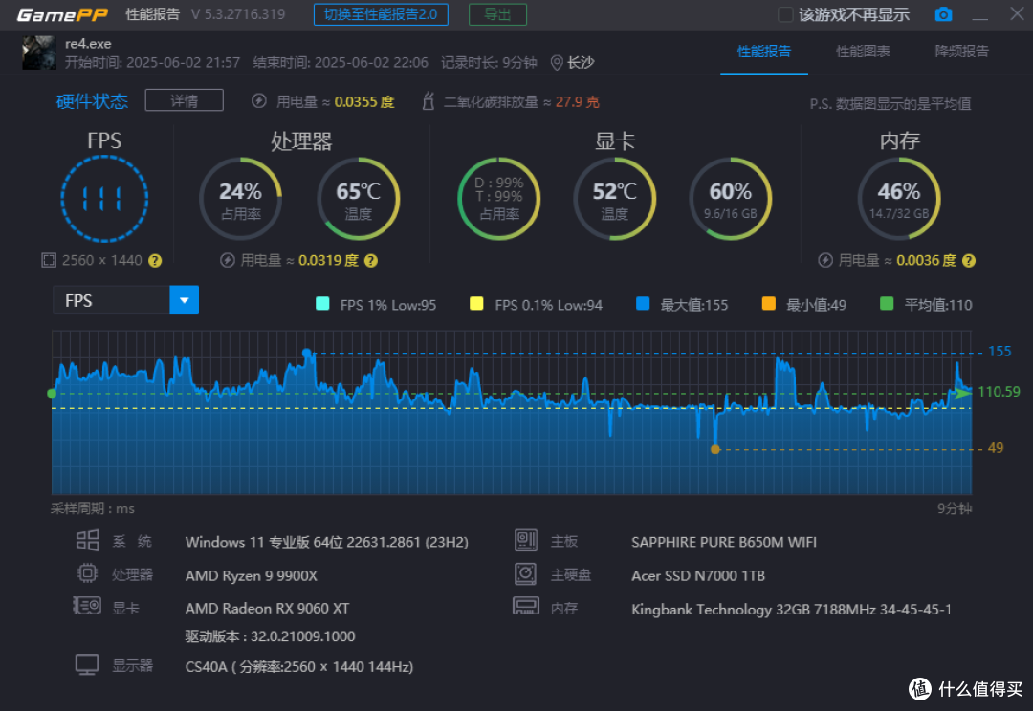
Task: Click the Kingbank Technology 32GB memory text
Action: click(791, 609)
